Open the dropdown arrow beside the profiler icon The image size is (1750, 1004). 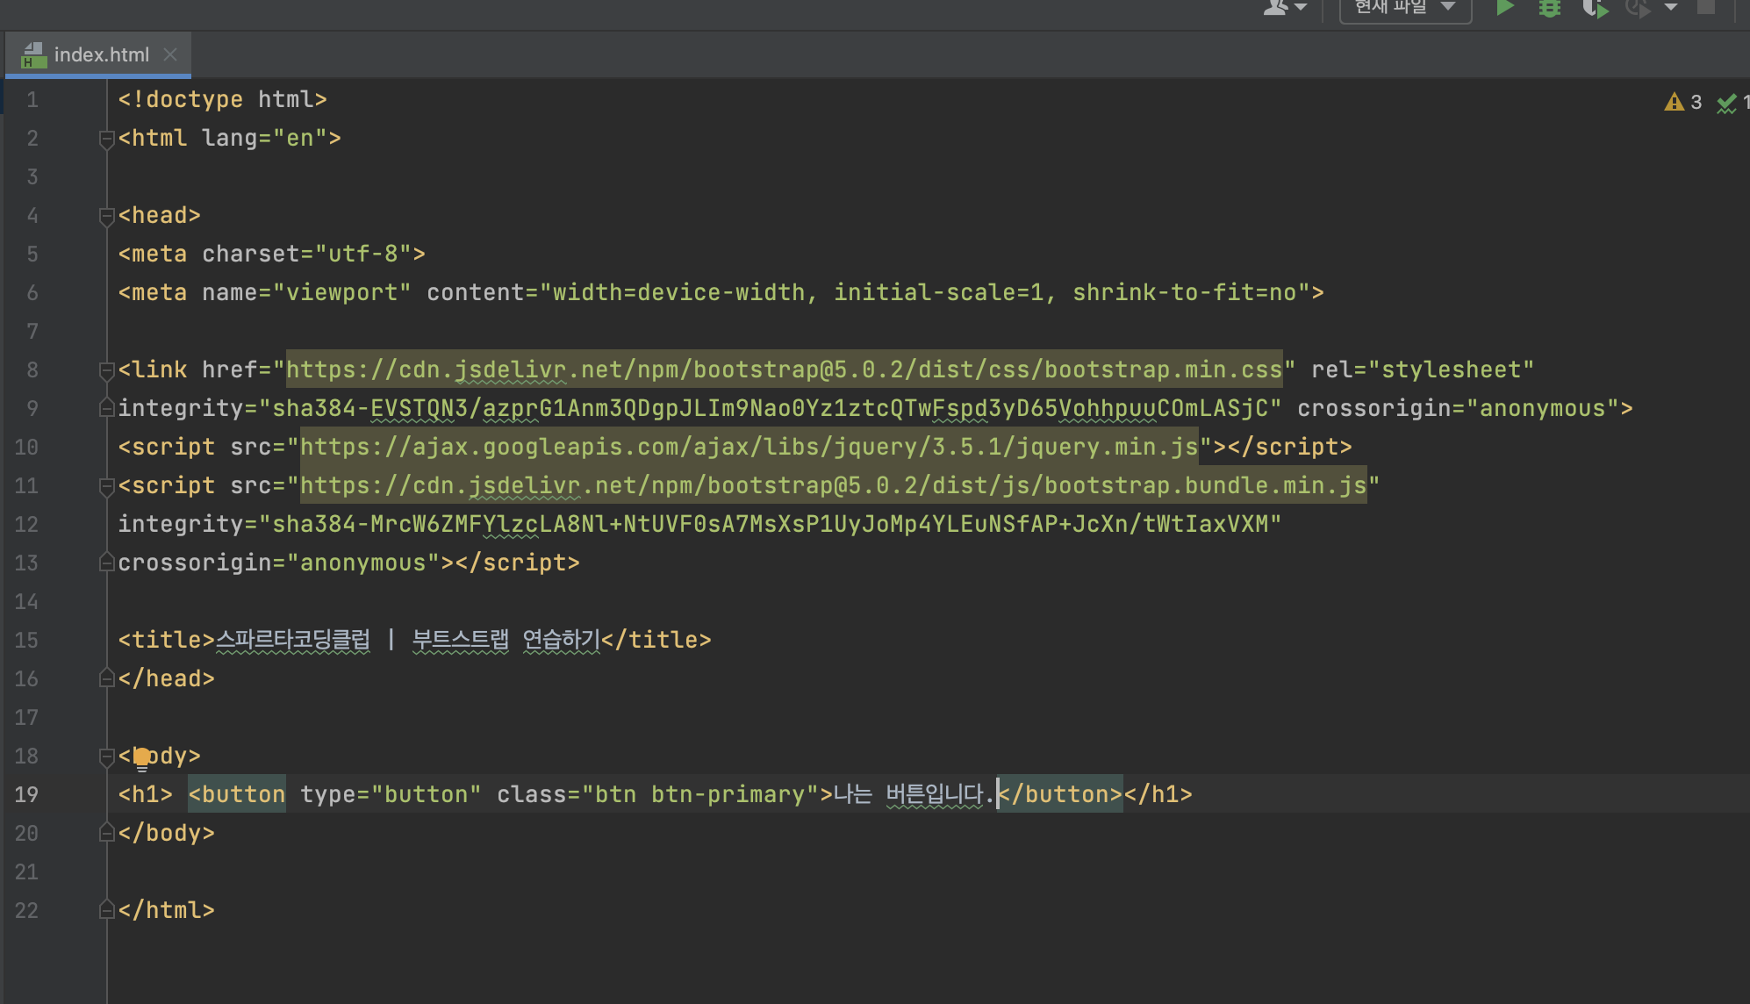coord(1671,8)
